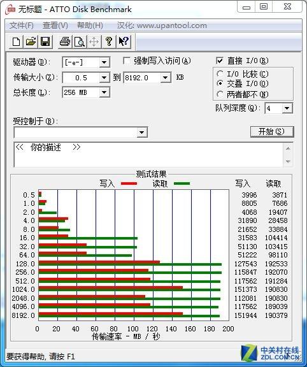
Task: Save results with the floppy disk icon
Action: coord(45,41)
